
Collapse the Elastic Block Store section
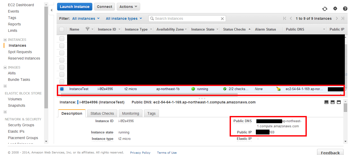pos(5,86)
